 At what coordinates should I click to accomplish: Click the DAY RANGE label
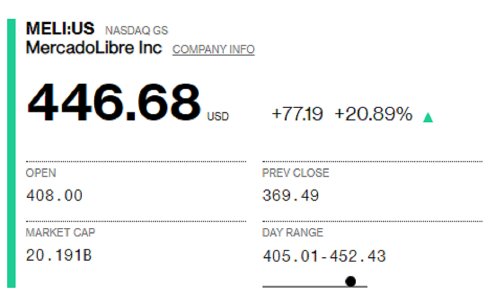click(x=292, y=233)
